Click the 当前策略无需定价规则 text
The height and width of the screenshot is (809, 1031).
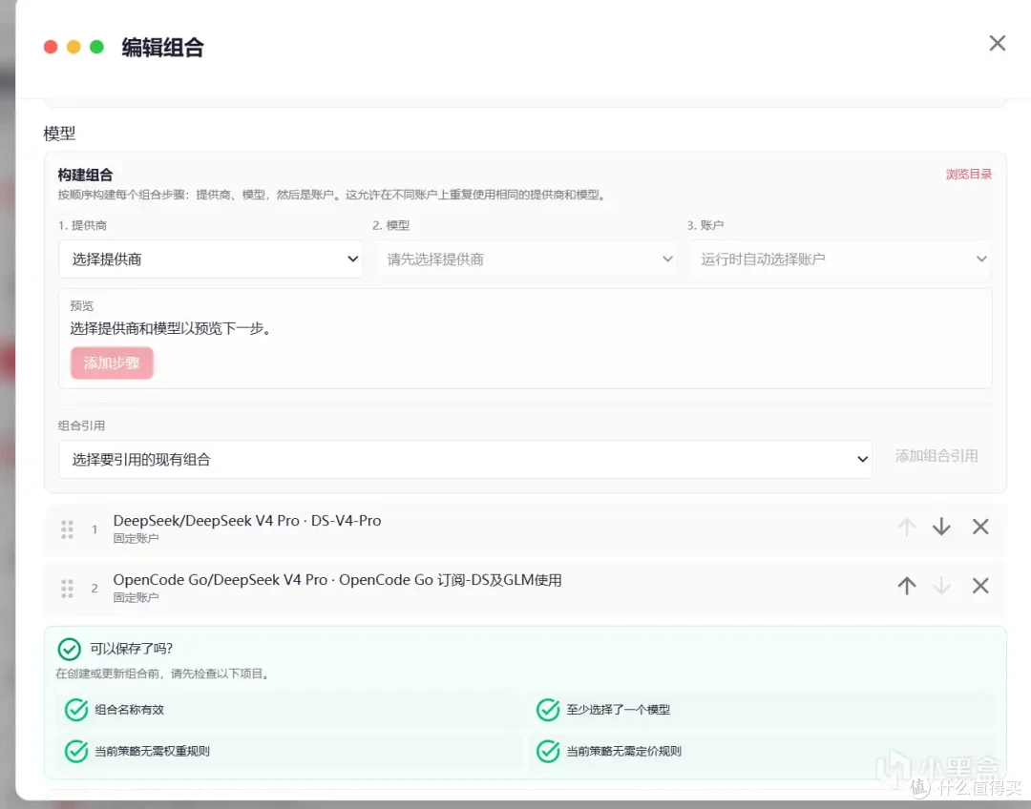[x=623, y=751]
